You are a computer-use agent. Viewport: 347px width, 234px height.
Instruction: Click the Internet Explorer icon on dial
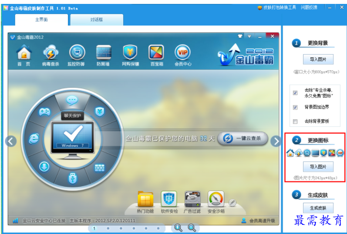click(34, 139)
